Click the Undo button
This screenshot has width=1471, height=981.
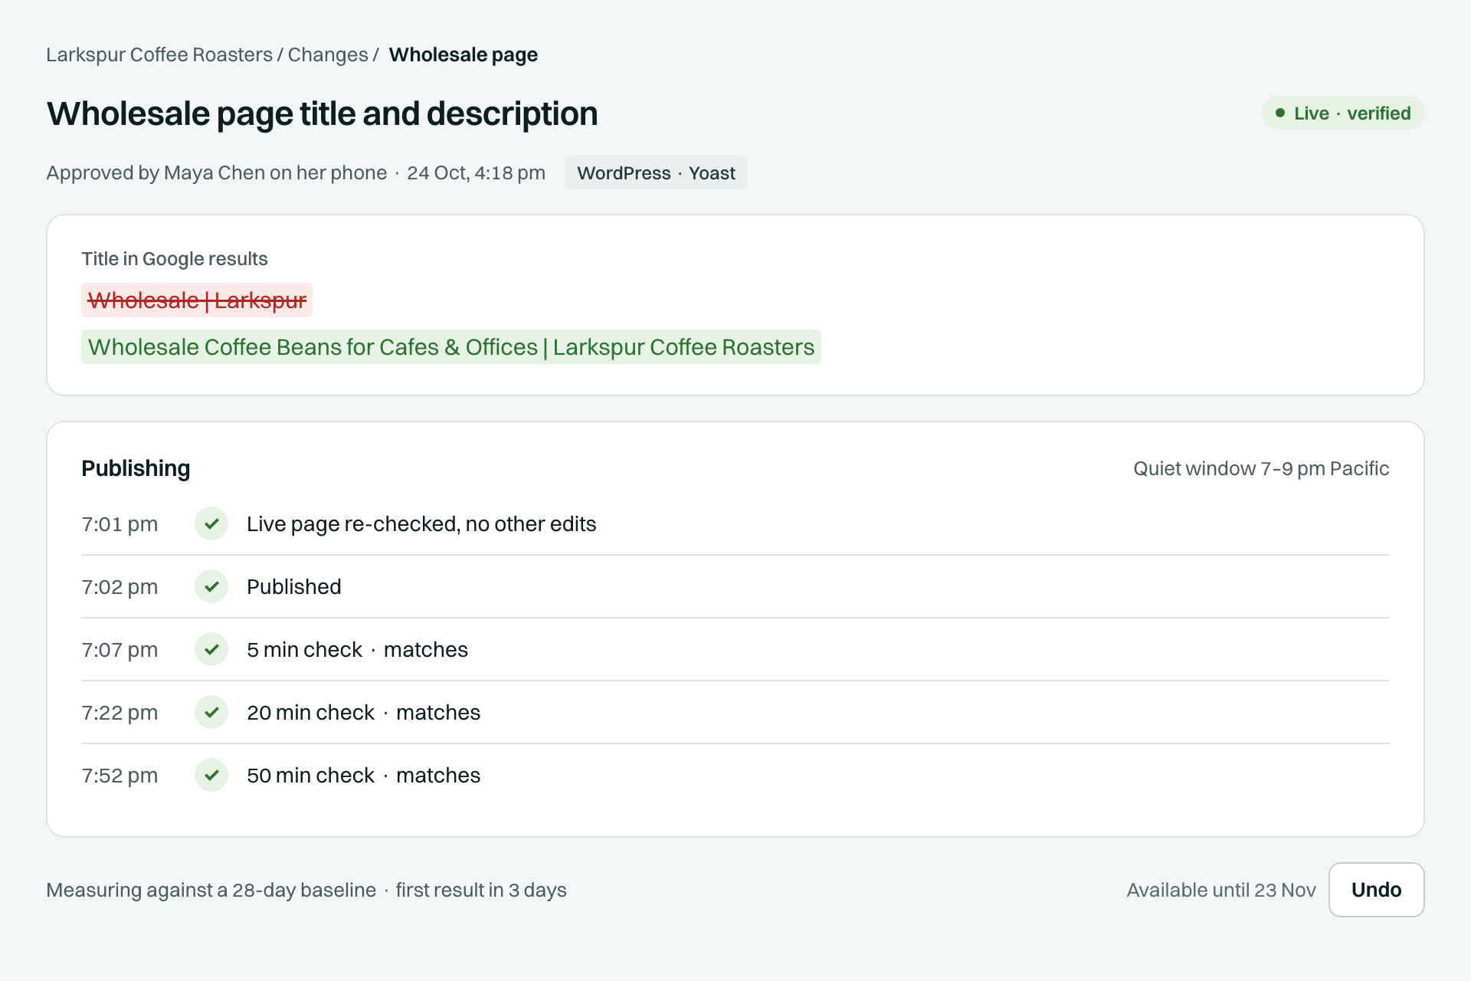[1376, 890]
